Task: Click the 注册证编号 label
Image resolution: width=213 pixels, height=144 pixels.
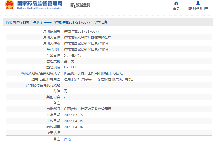Action: 52,32
